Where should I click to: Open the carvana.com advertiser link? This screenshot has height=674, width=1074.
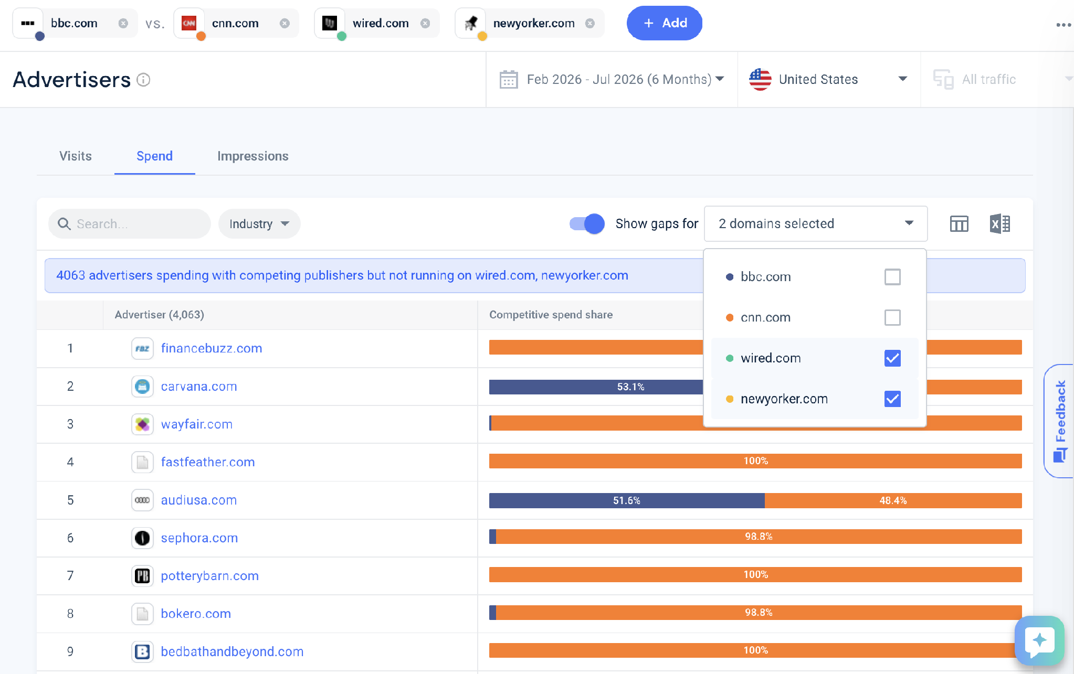199,387
